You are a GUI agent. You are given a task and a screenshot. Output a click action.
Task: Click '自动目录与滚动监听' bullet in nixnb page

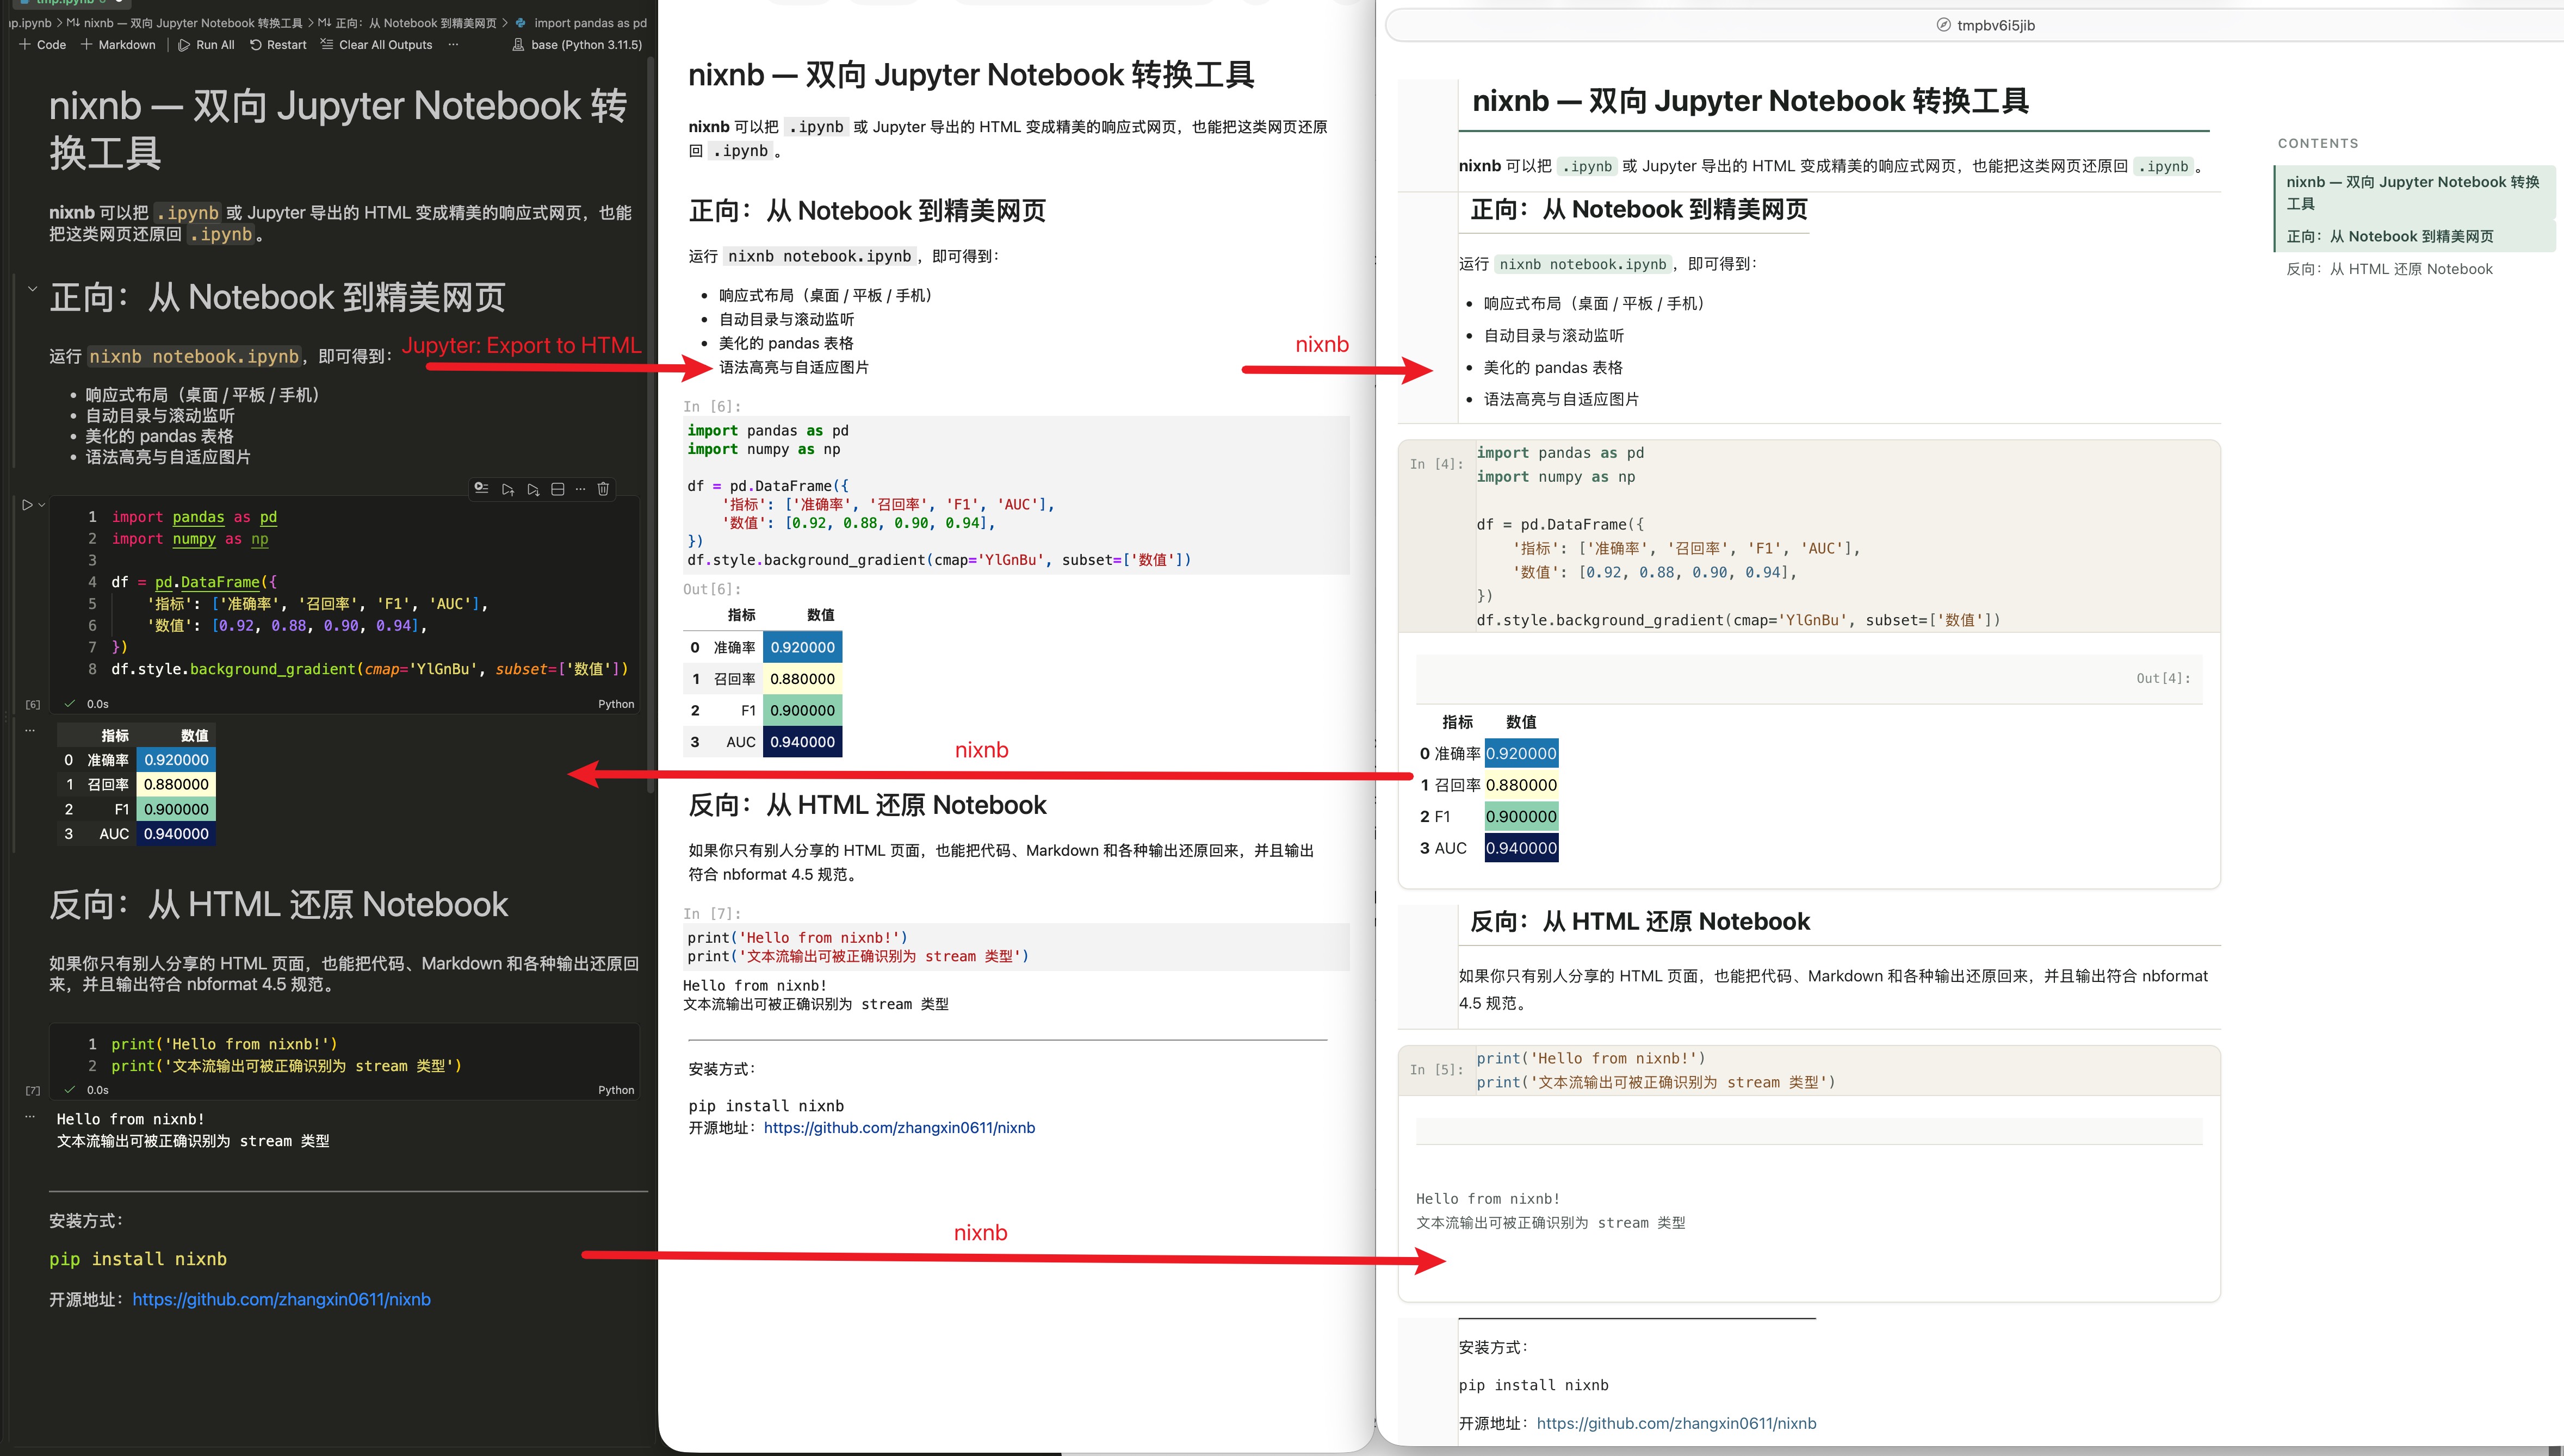[x=1553, y=336]
